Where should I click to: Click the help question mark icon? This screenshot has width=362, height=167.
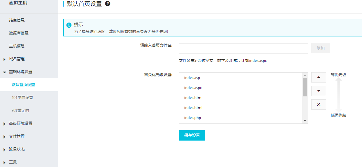click(108, 4)
